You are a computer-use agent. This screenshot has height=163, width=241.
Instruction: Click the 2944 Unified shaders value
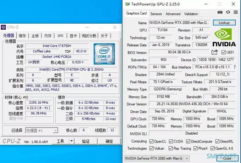[166, 74]
